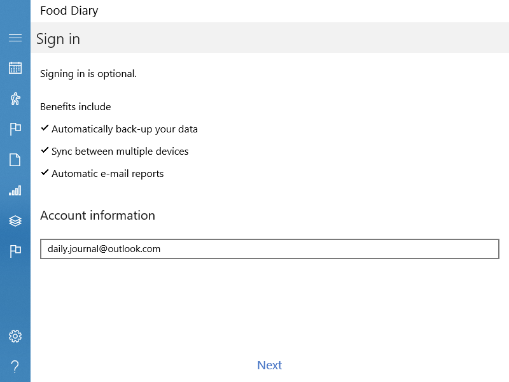The width and height of the screenshot is (509, 382).
Task: View the bar chart statistics icon
Action: (15, 190)
